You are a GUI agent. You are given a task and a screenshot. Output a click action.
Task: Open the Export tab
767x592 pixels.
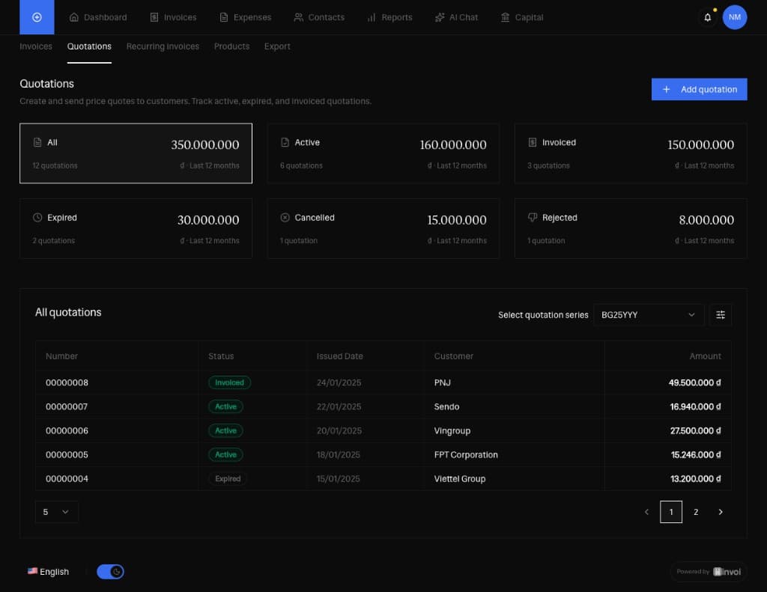(x=277, y=46)
